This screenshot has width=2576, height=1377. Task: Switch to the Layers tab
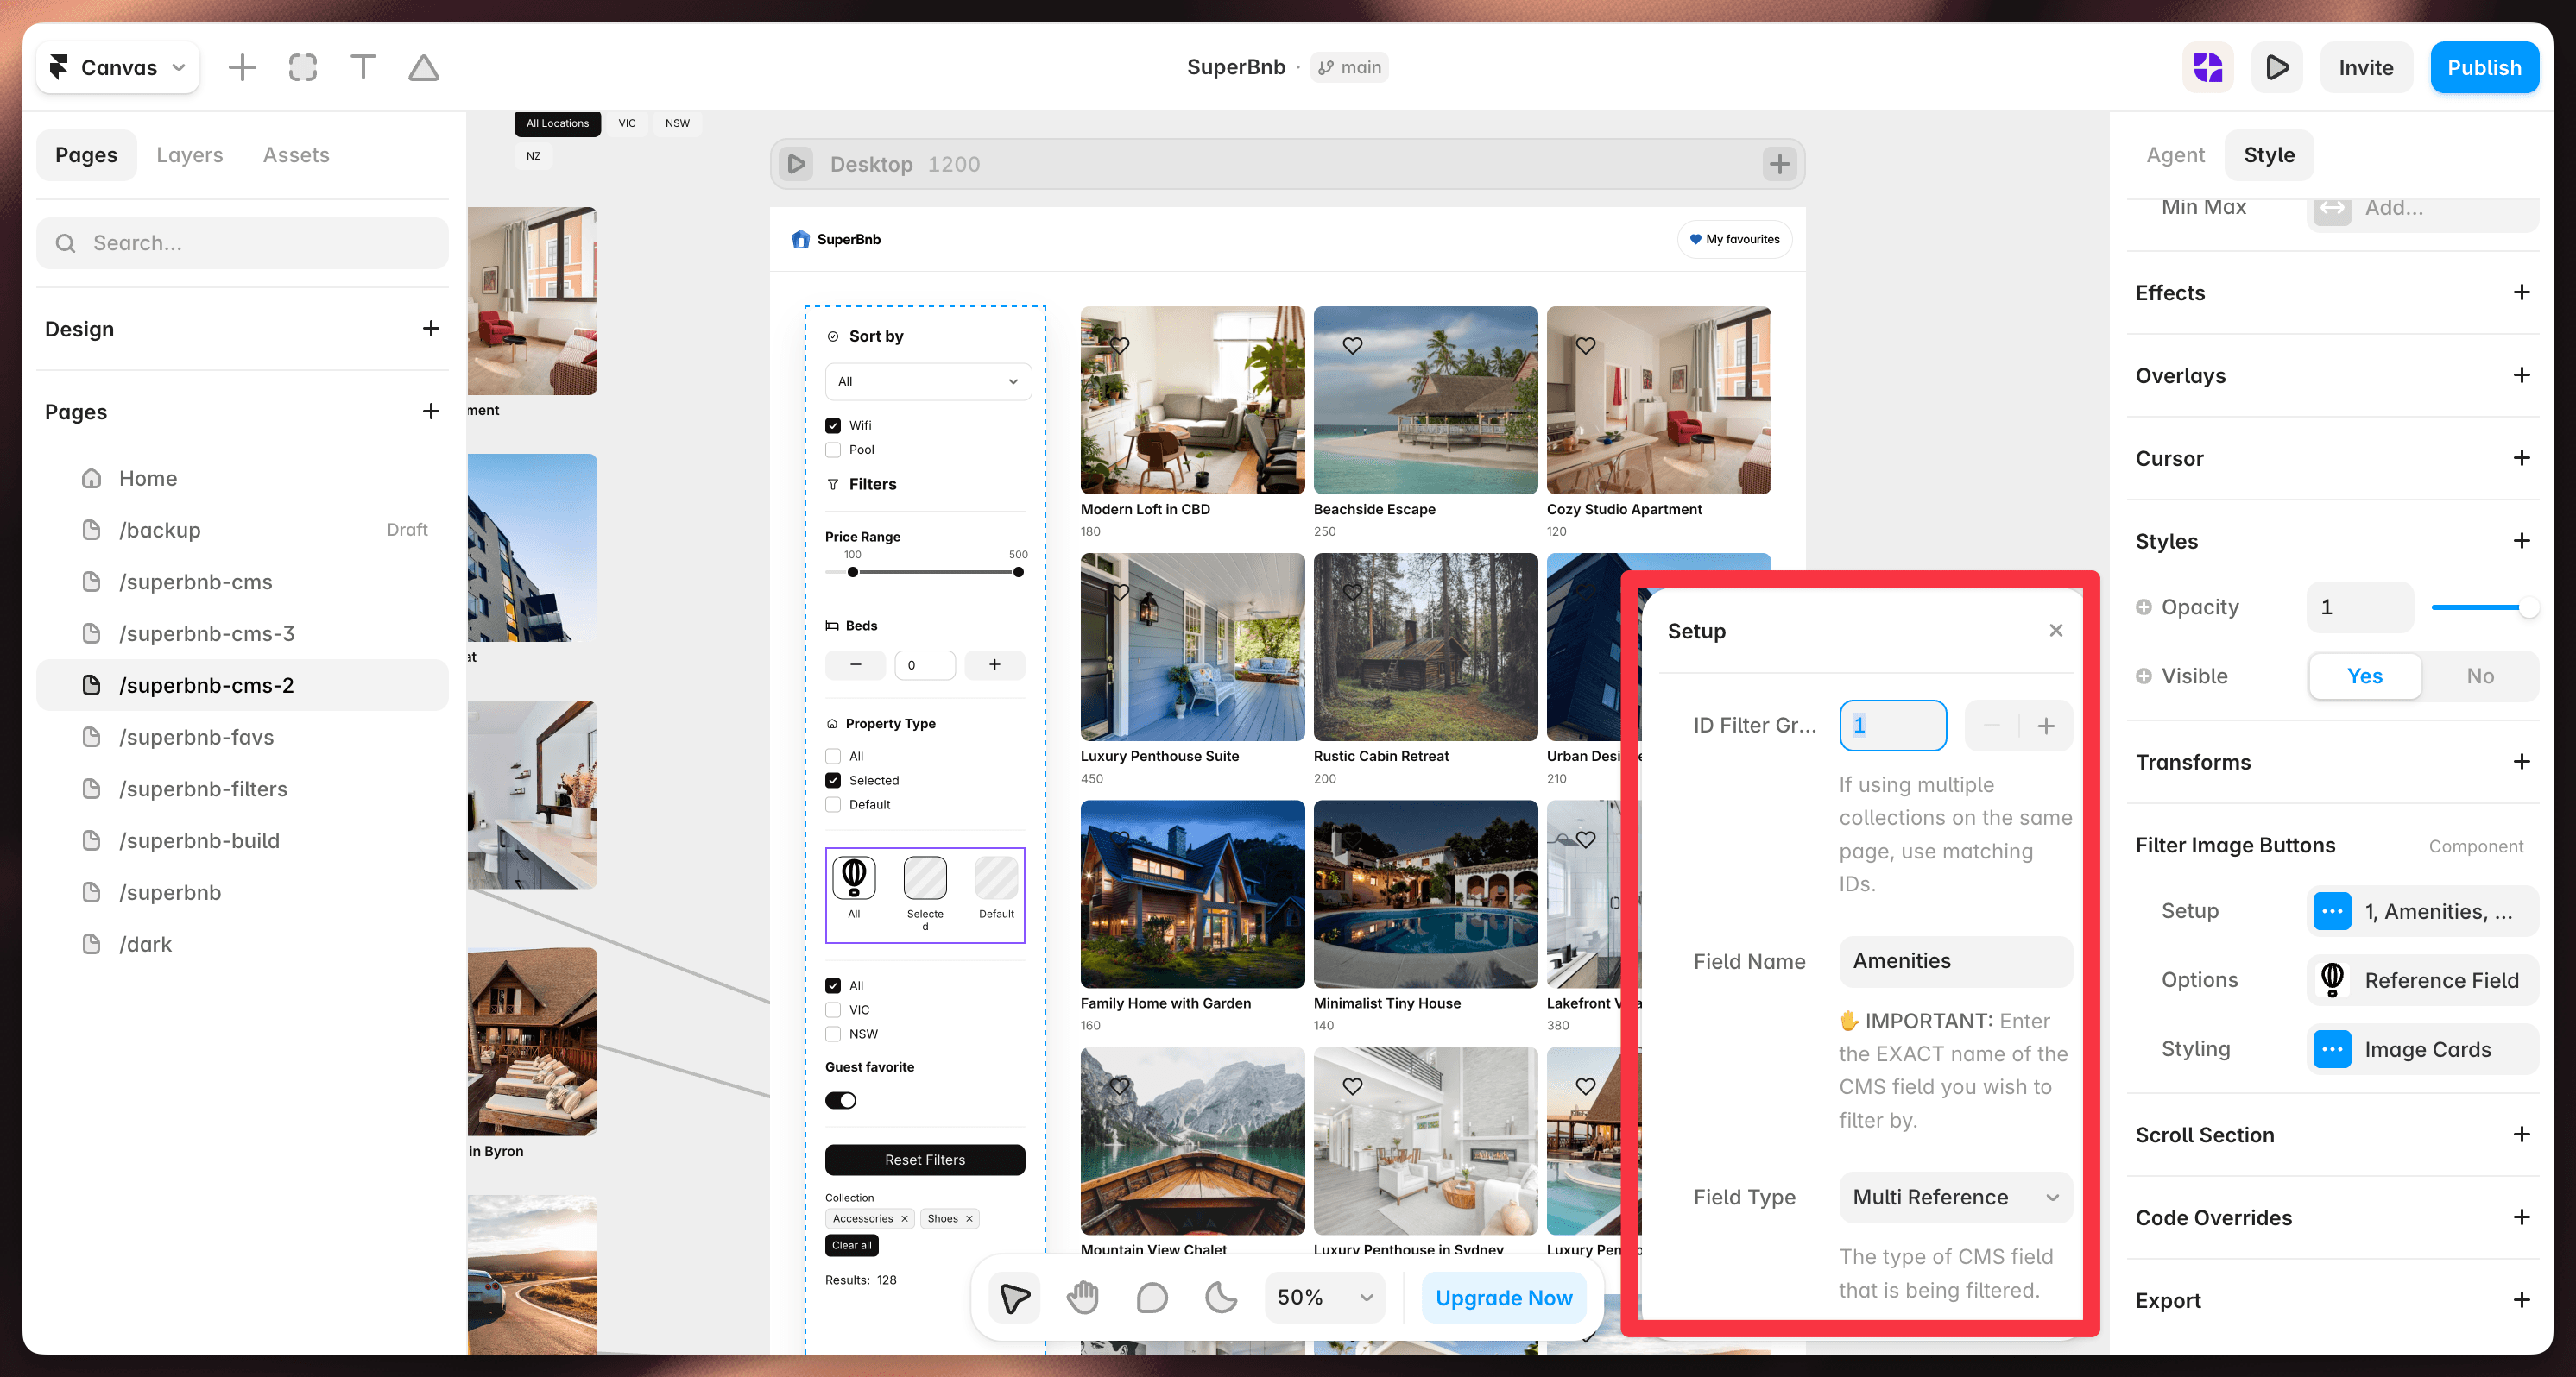pyautogui.click(x=190, y=155)
